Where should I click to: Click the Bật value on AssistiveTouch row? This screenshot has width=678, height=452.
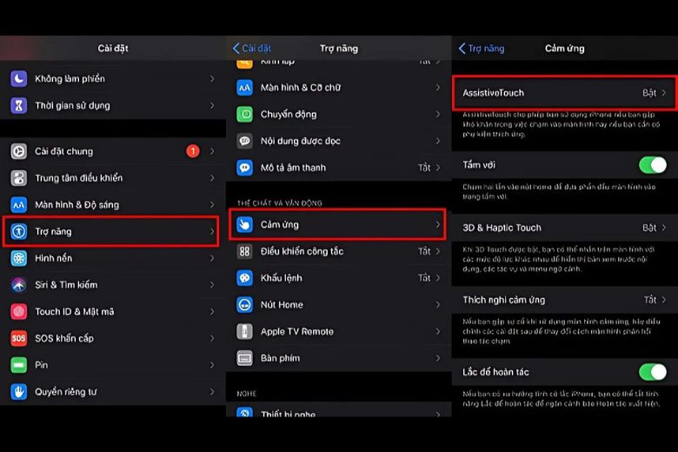click(x=649, y=93)
